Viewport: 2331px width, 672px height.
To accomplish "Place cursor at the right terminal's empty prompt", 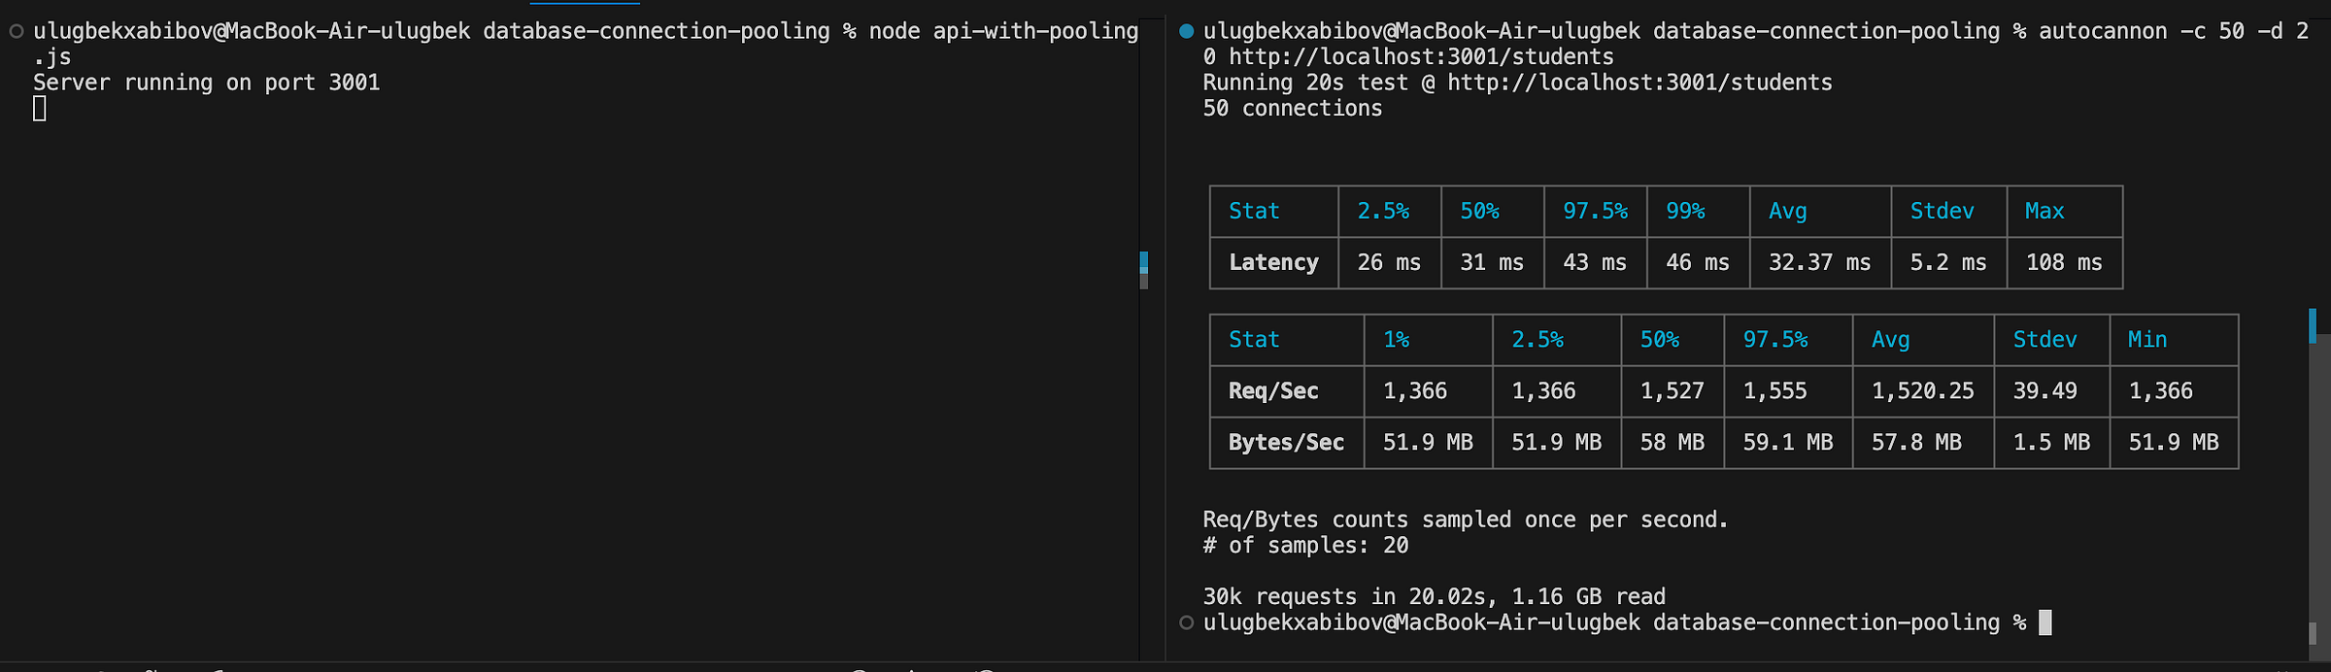I will 2045,623.
